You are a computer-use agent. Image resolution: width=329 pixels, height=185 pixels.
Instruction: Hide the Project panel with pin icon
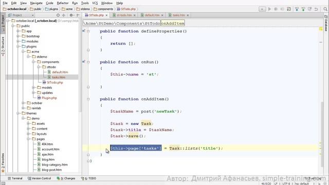coord(78,15)
